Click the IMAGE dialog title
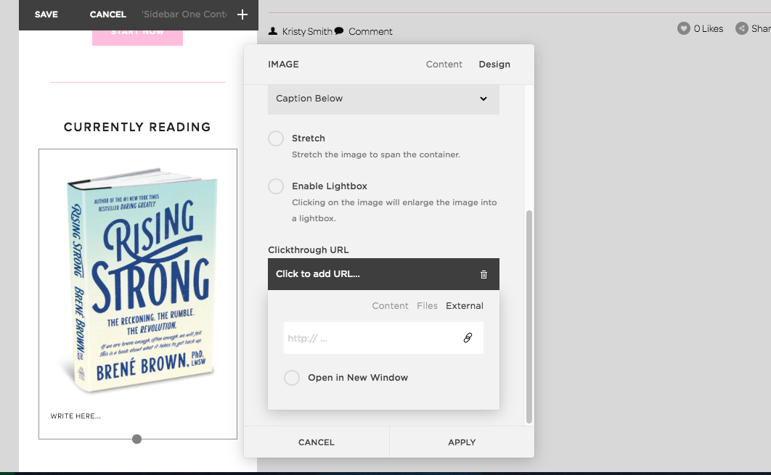This screenshot has width=771, height=475. (x=283, y=65)
